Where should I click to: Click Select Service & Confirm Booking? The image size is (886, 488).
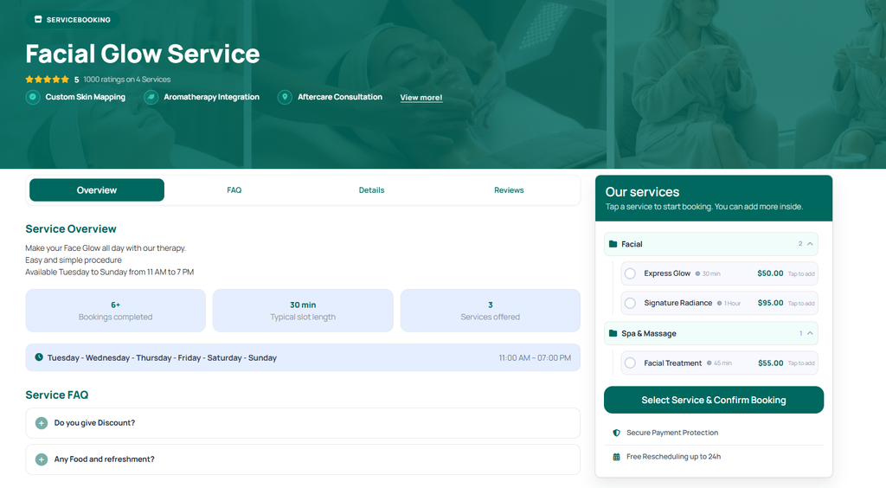714,400
